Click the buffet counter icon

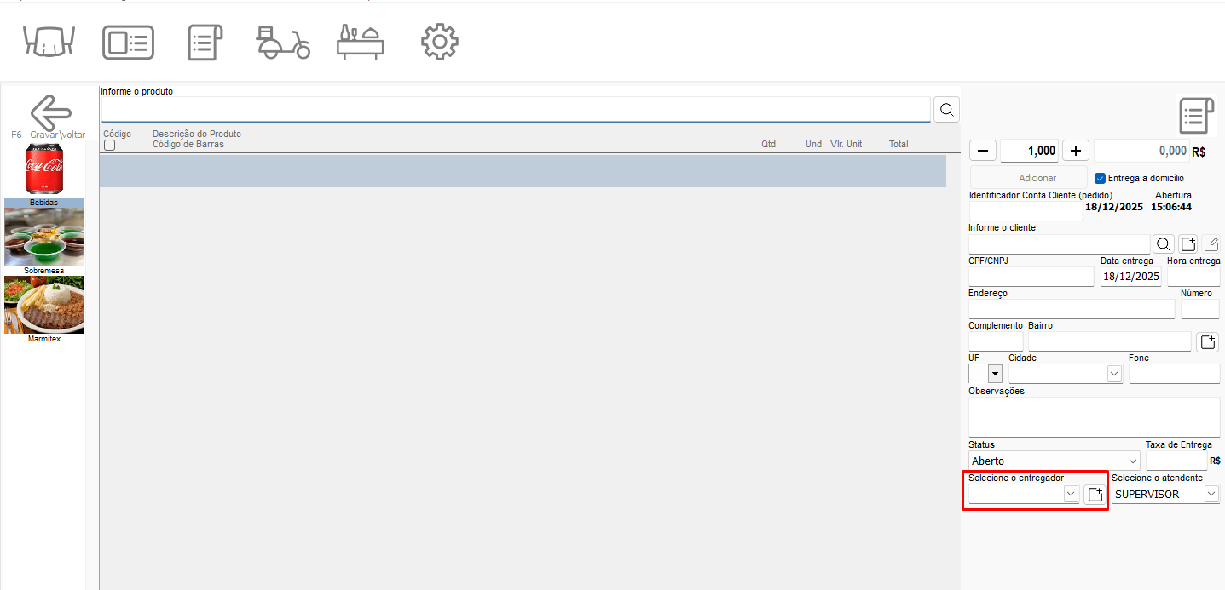(361, 42)
